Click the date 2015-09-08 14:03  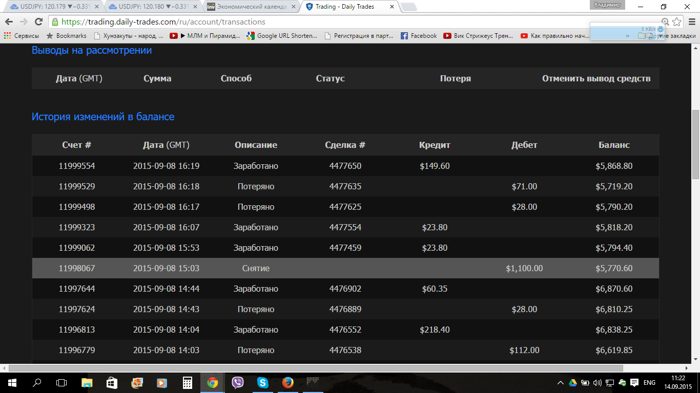166,350
